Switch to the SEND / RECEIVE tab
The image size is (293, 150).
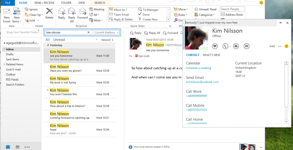click(44, 3)
